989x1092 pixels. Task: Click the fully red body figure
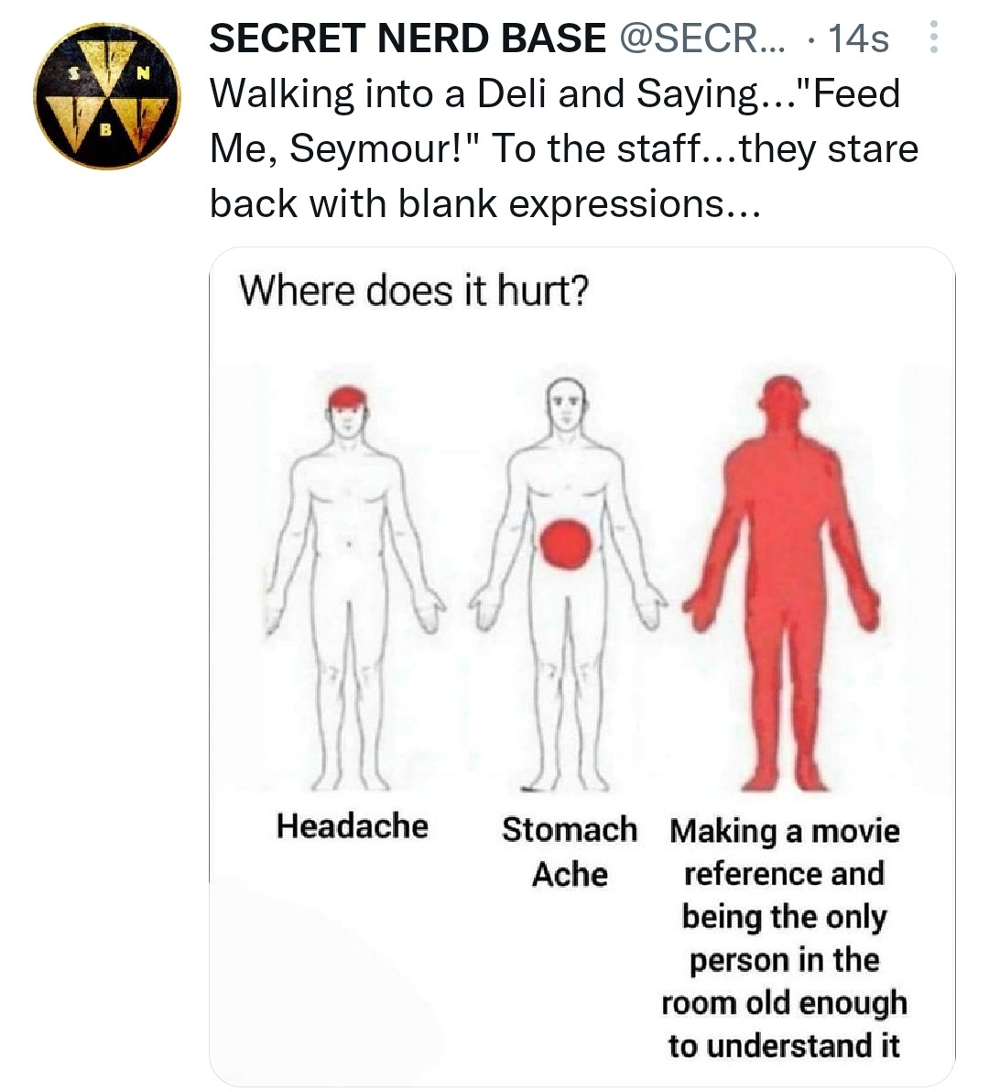(782, 583)
